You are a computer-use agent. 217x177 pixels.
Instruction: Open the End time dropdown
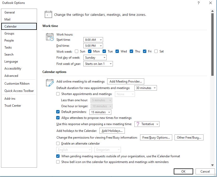93,46
